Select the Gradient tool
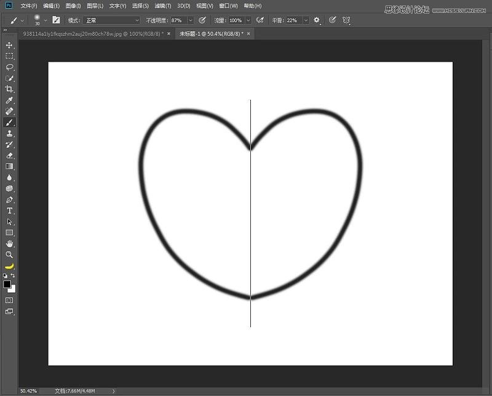Screen dimensions: 492x396 pyautogui.click(x=9, y=166)
